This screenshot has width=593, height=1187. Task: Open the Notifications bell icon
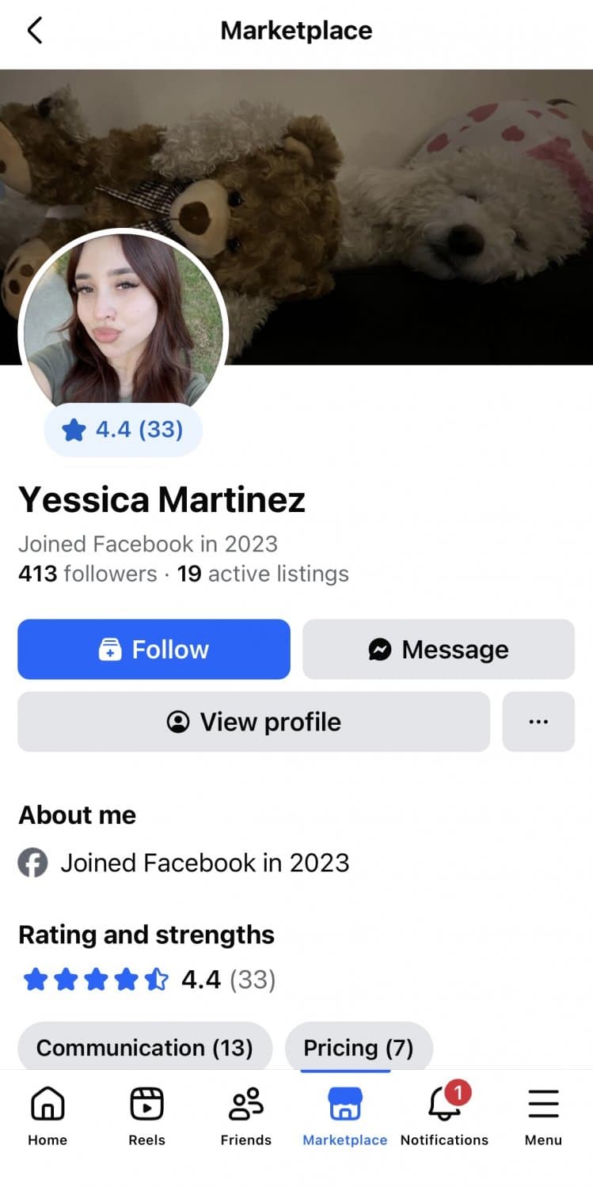pos(444,1103)
